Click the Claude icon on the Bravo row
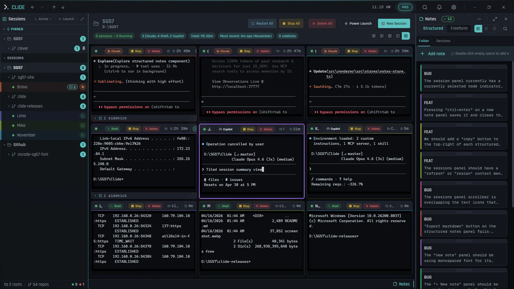514x289 pixels. click(x=83, y=87)
